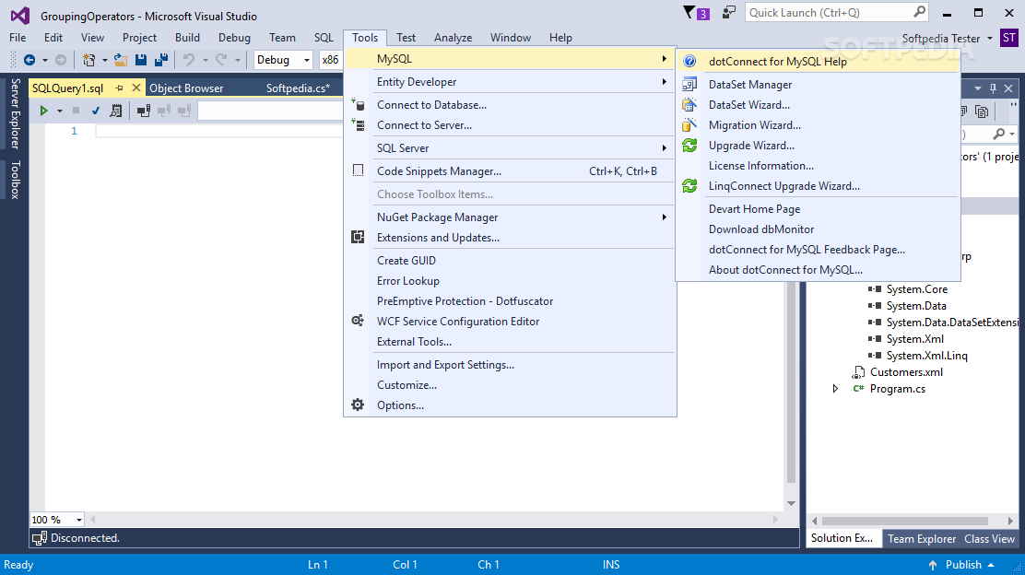The image size is (1025, 575).
Task: Click the LinqConnect Upgrade Wizard icon
Action: 689,185
